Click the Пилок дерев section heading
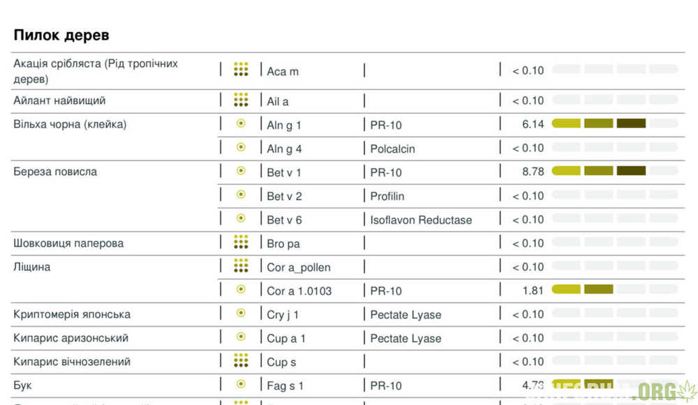 tap(61, 35)
